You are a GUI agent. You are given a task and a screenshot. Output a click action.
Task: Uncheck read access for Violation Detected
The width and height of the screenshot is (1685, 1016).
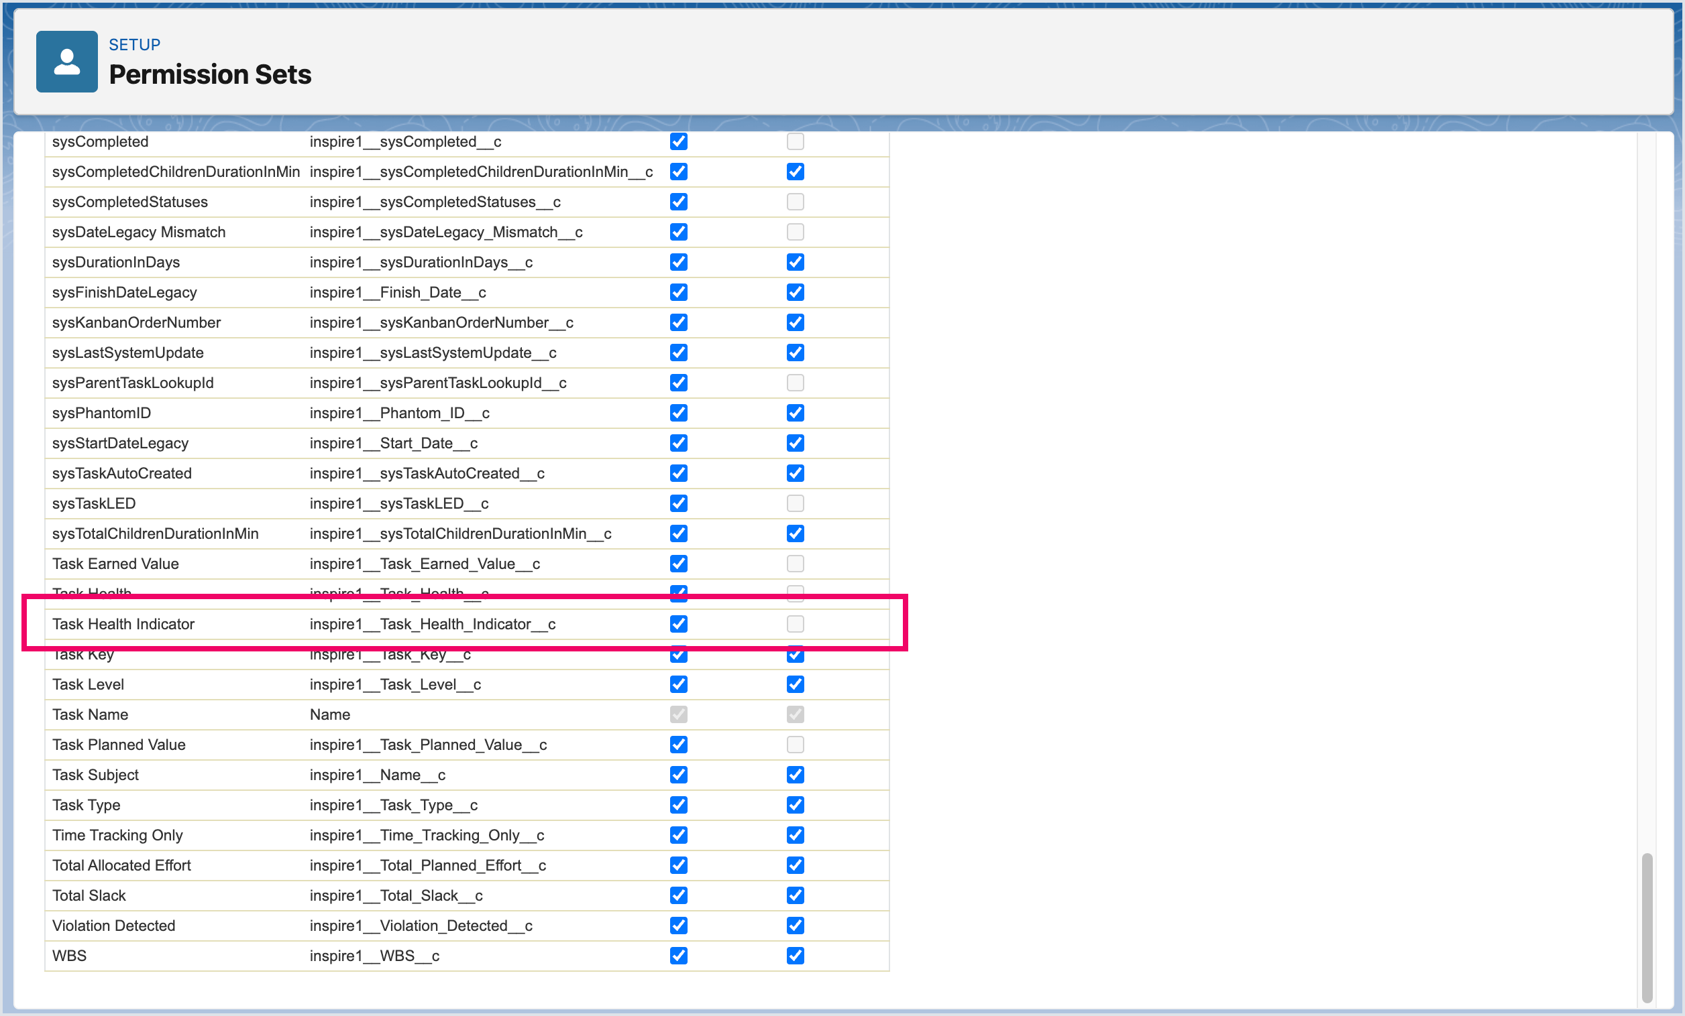tap(677, 925)
